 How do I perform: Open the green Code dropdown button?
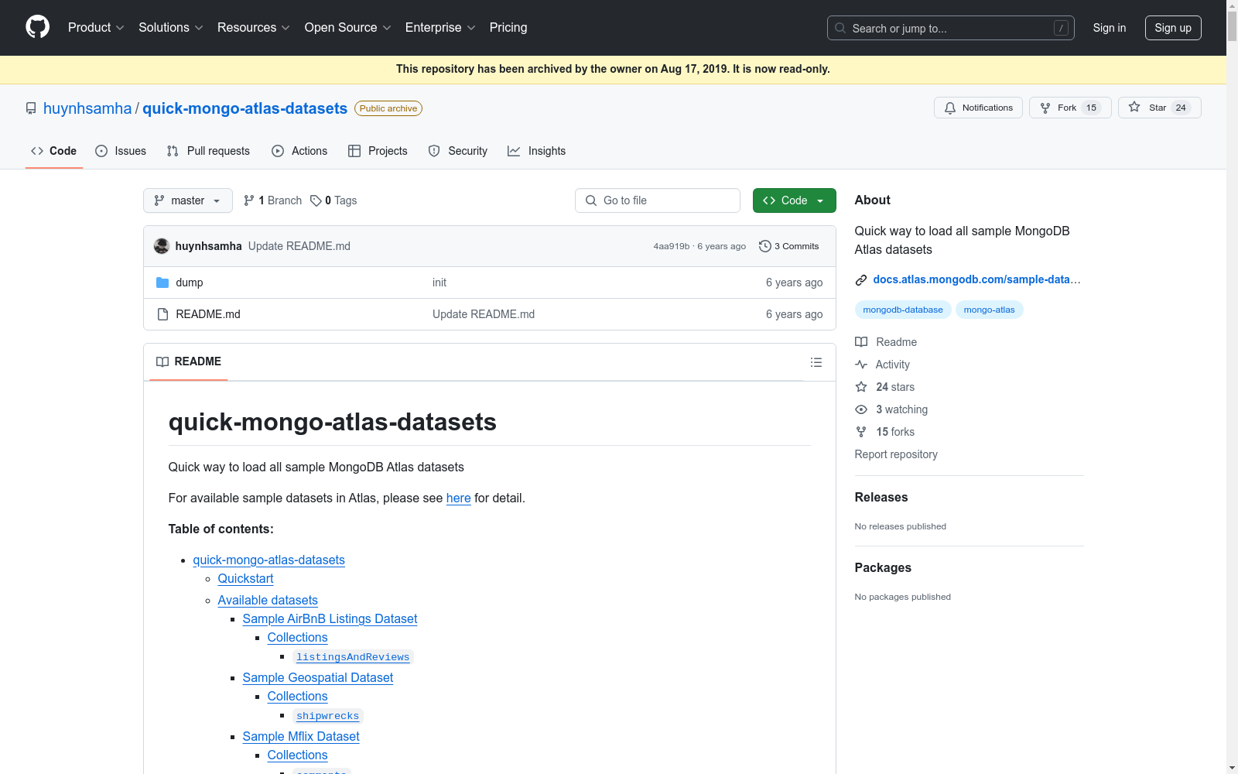click(795, 200)
